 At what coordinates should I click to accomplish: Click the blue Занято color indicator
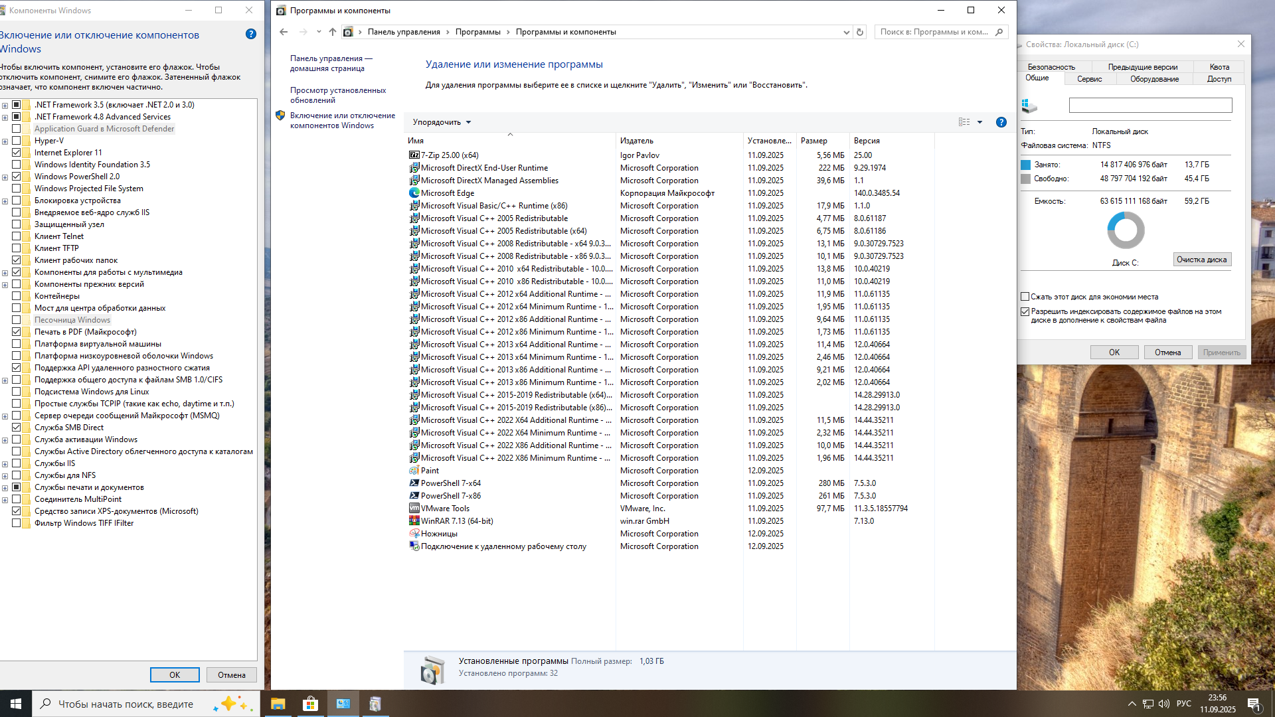pyautogui.click(x=1026, y=165)
